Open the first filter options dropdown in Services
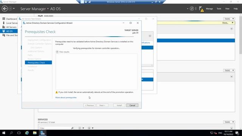Image resolution: width=242 pixels, height=136 pixels. coord(81,128)
